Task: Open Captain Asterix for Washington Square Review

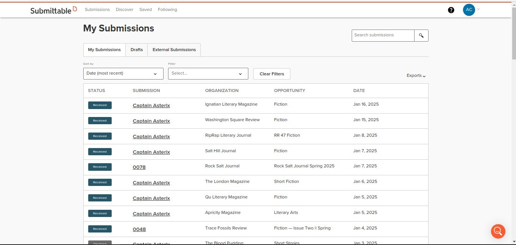Action: (151, 121)
